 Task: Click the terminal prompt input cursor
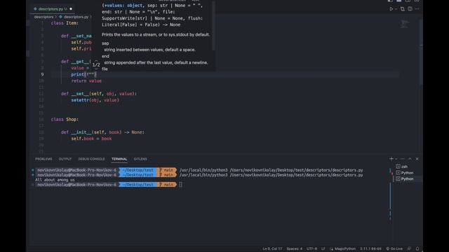[180, 185]
